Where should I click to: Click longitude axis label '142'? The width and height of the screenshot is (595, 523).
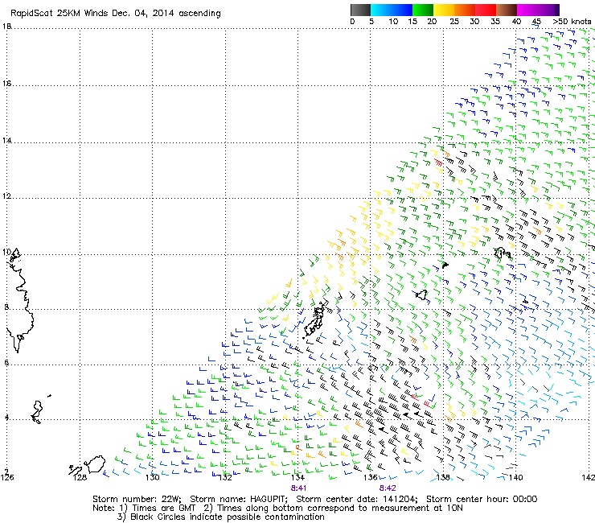coord(589,477)
